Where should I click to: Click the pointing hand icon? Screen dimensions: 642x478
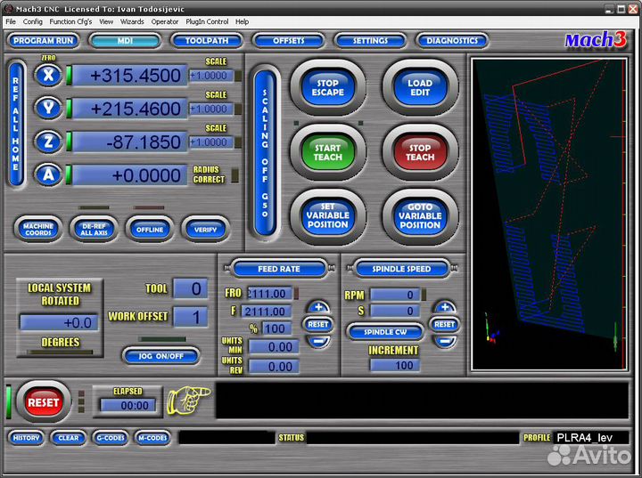coord(190,400)
